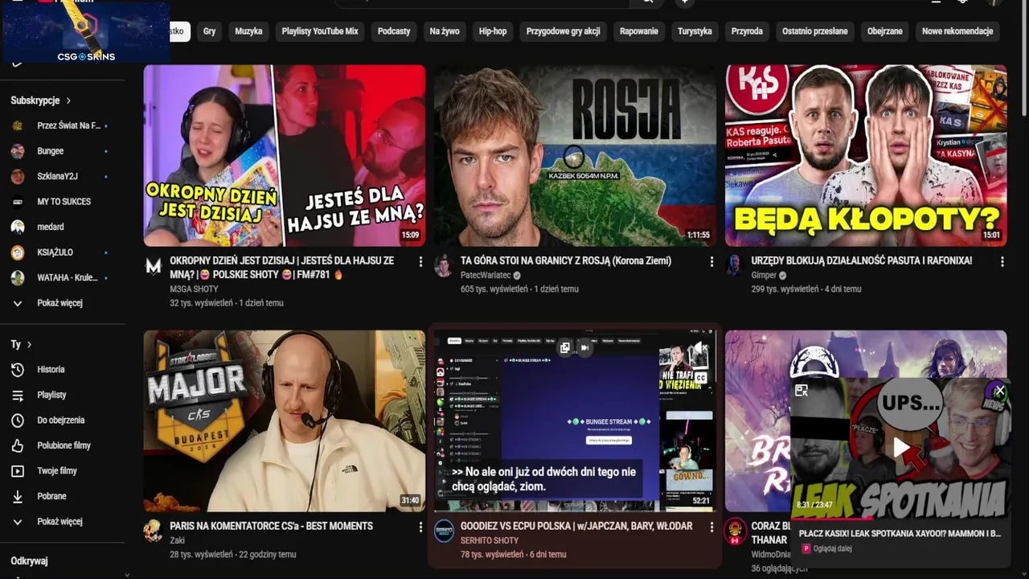The image size is (1029, 579).
Task: Select the Na żywo chip
Action: point(445,31)
